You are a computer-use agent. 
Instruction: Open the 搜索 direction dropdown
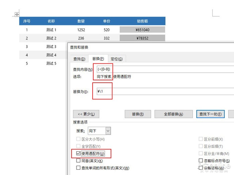click(x=99, y=131)
